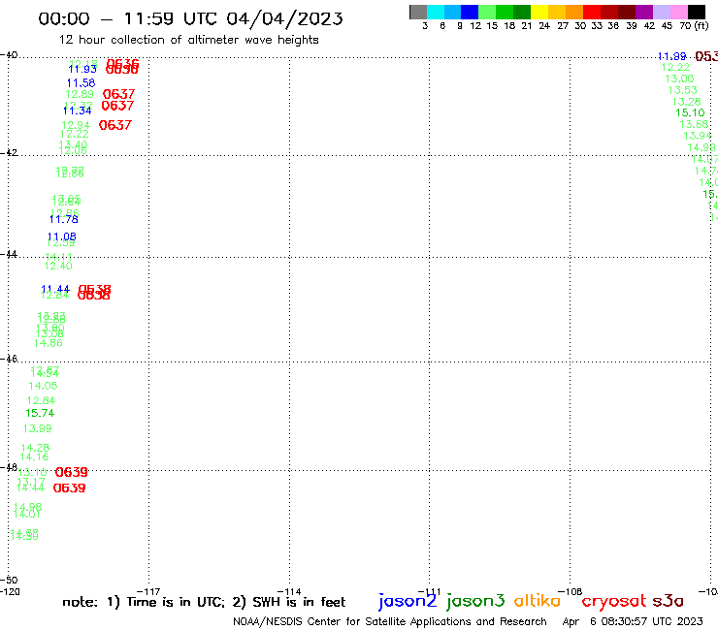
Task: Click the -117 longitude axis label
Action: pos(148,592)
